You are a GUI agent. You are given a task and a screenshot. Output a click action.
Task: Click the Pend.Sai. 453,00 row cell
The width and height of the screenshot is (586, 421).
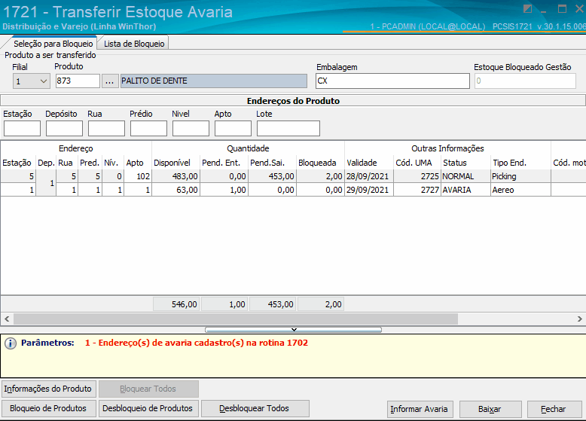point(272,176)
